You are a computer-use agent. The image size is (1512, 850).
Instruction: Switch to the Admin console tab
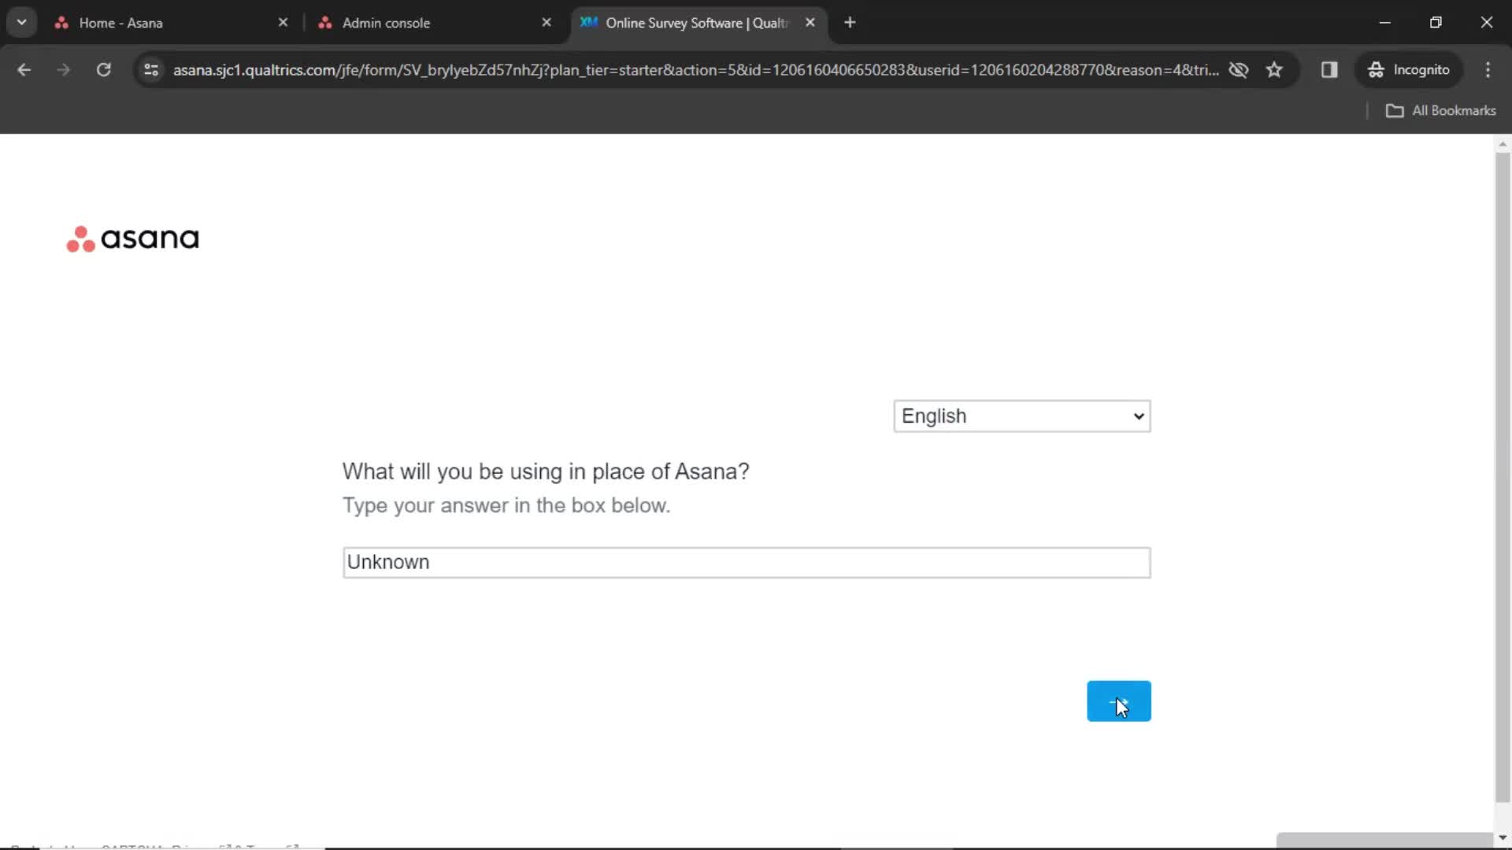[x=433, y=23]
